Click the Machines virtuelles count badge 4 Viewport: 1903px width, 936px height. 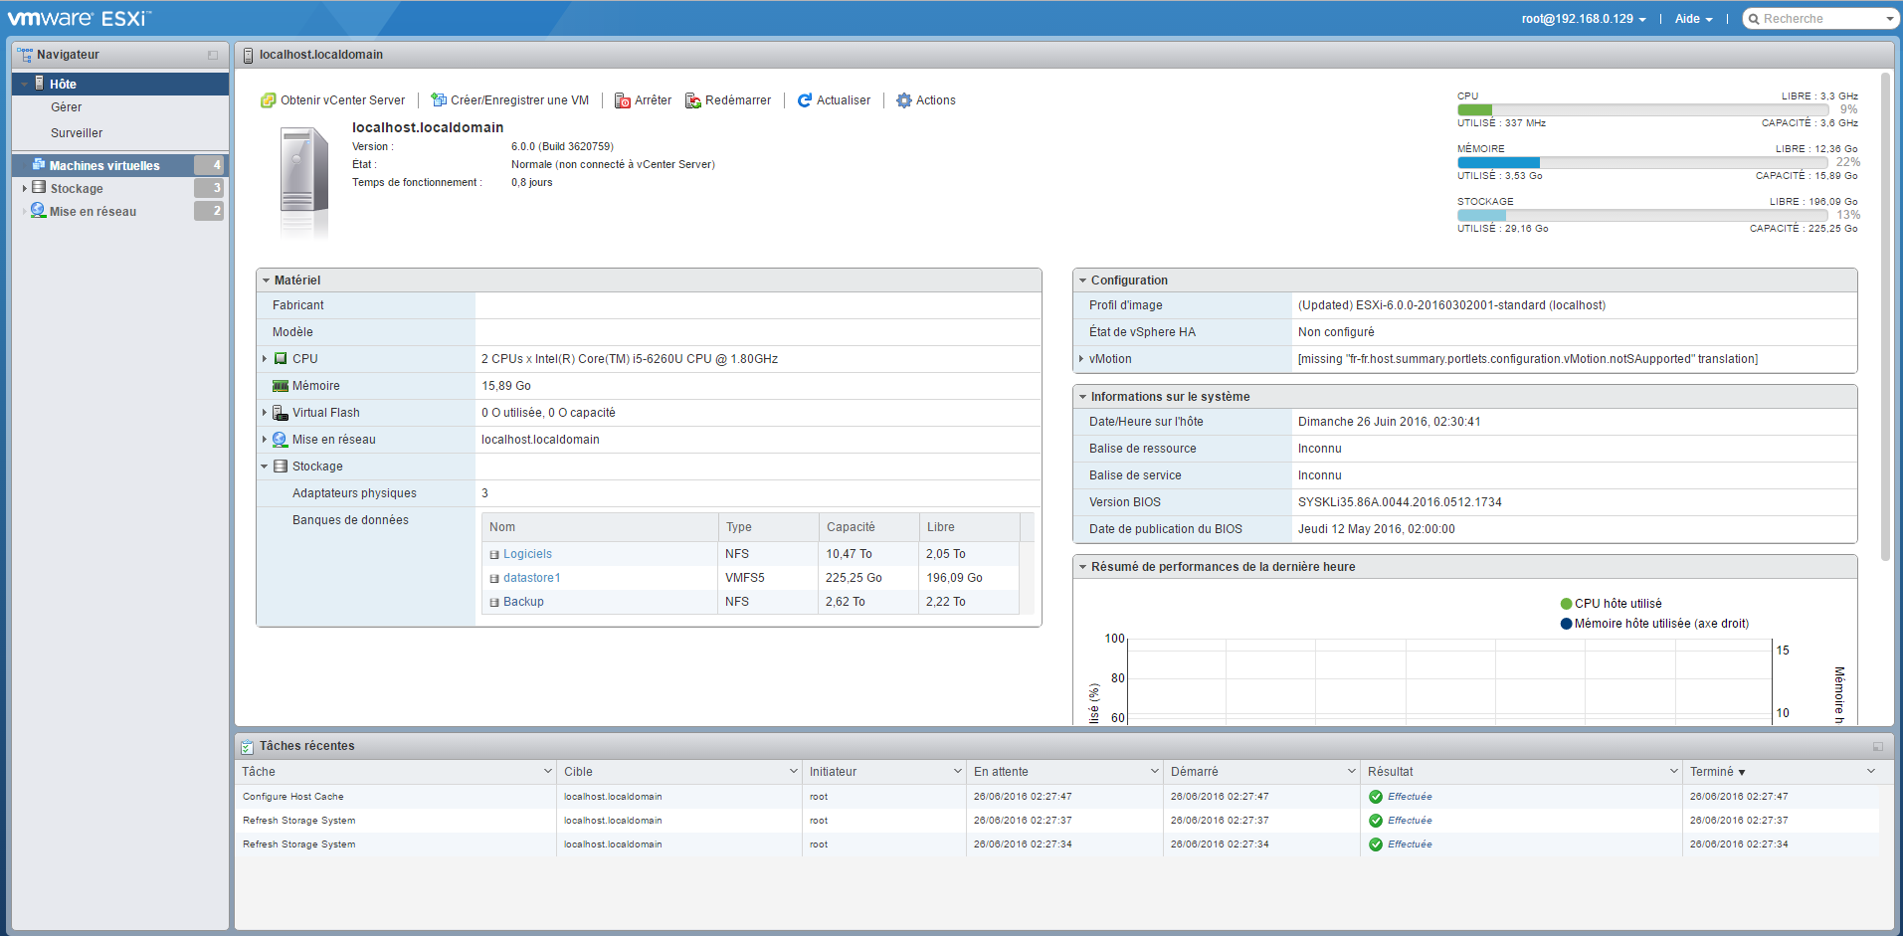[x=210, y=165]
